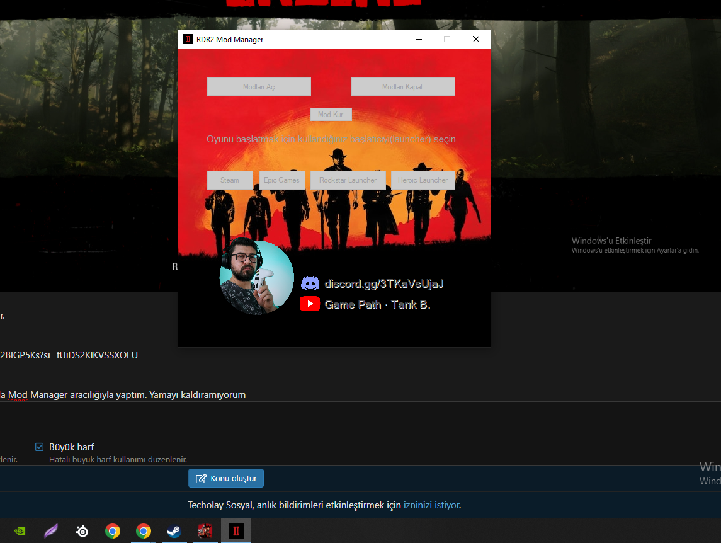Image resolution: width=721 pixels, height=543 pixels.
Task: Select the Steam launcher
Action: 230,180
